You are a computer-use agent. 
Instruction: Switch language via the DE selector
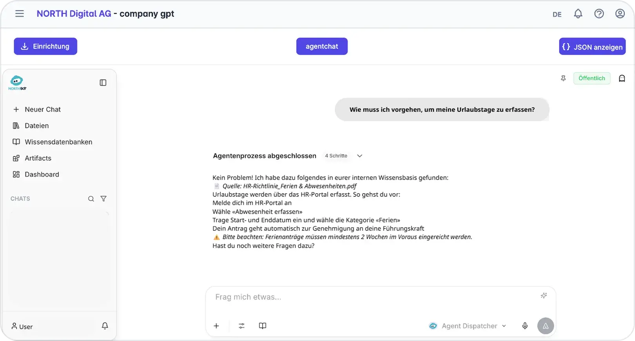point(557,15)
